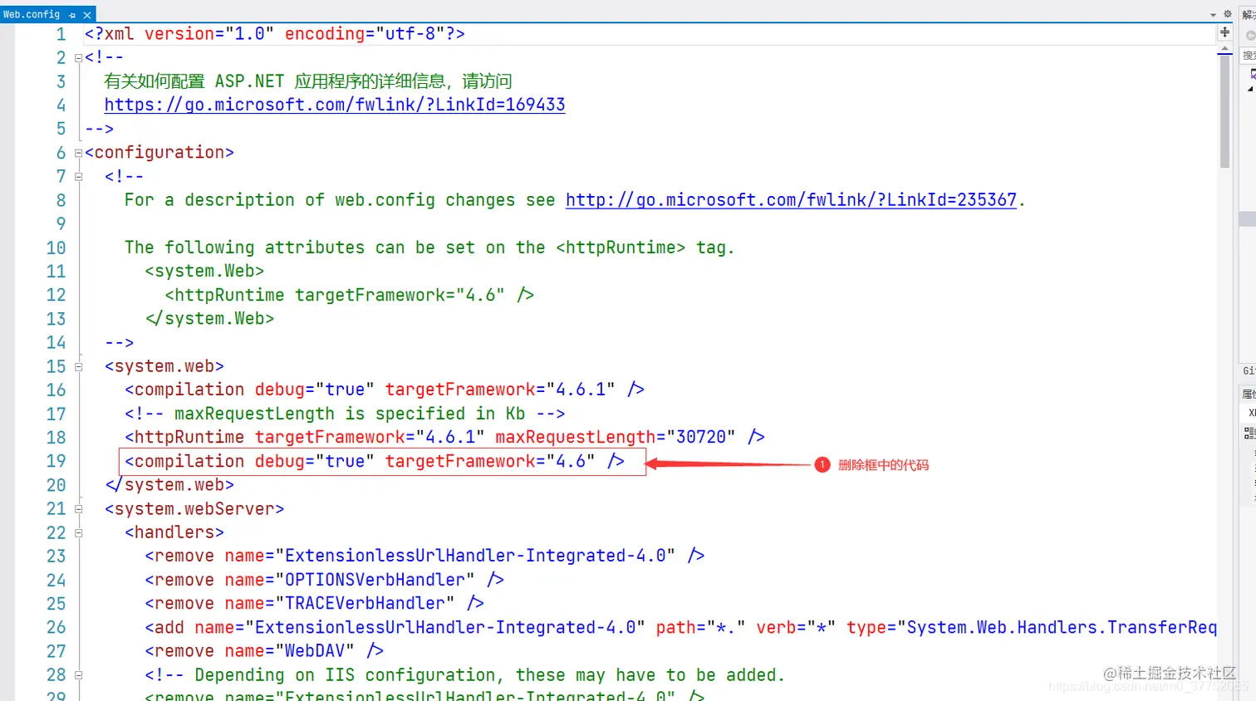Collapse the handlers element at line 22

click(79, 532)
